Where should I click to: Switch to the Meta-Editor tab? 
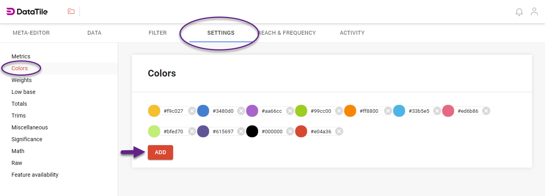(x=31, y=33)
